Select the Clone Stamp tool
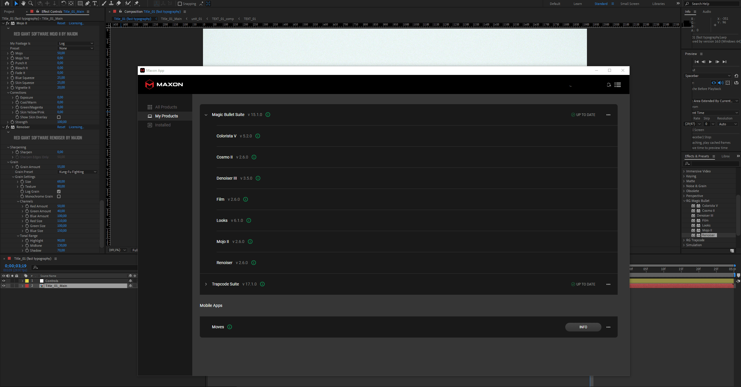 [x=111, y=3]
